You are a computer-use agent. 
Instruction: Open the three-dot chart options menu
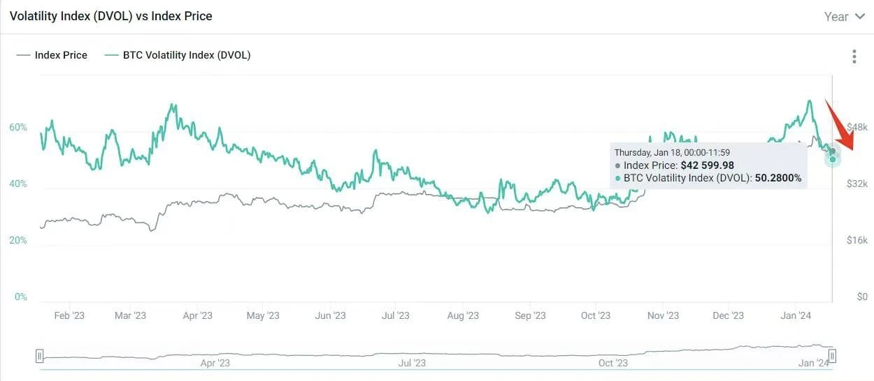[854, 57]
